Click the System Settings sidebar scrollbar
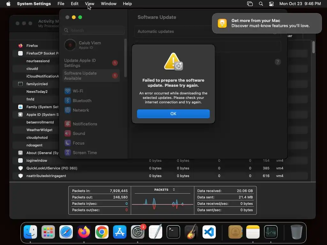The image size is (327, 245). (x=125, y=58)
